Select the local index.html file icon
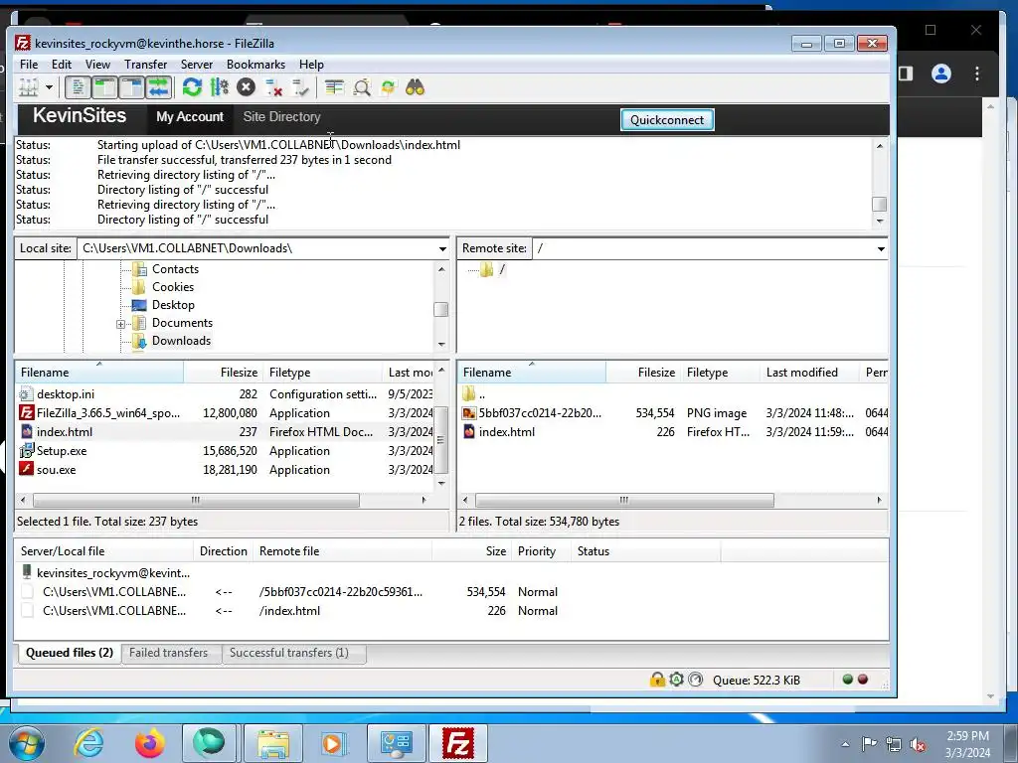This screenshot has width=1018, height=763. (x=26, y=431)
